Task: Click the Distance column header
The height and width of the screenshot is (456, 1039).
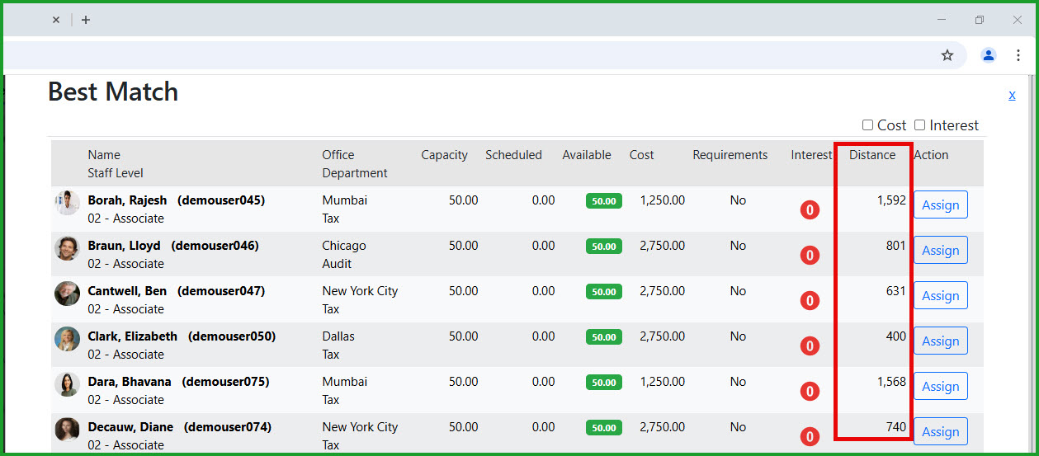Action: point(872,155)
